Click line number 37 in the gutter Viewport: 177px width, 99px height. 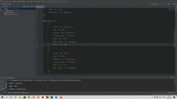pyautogui.click(x=37, y=45)
